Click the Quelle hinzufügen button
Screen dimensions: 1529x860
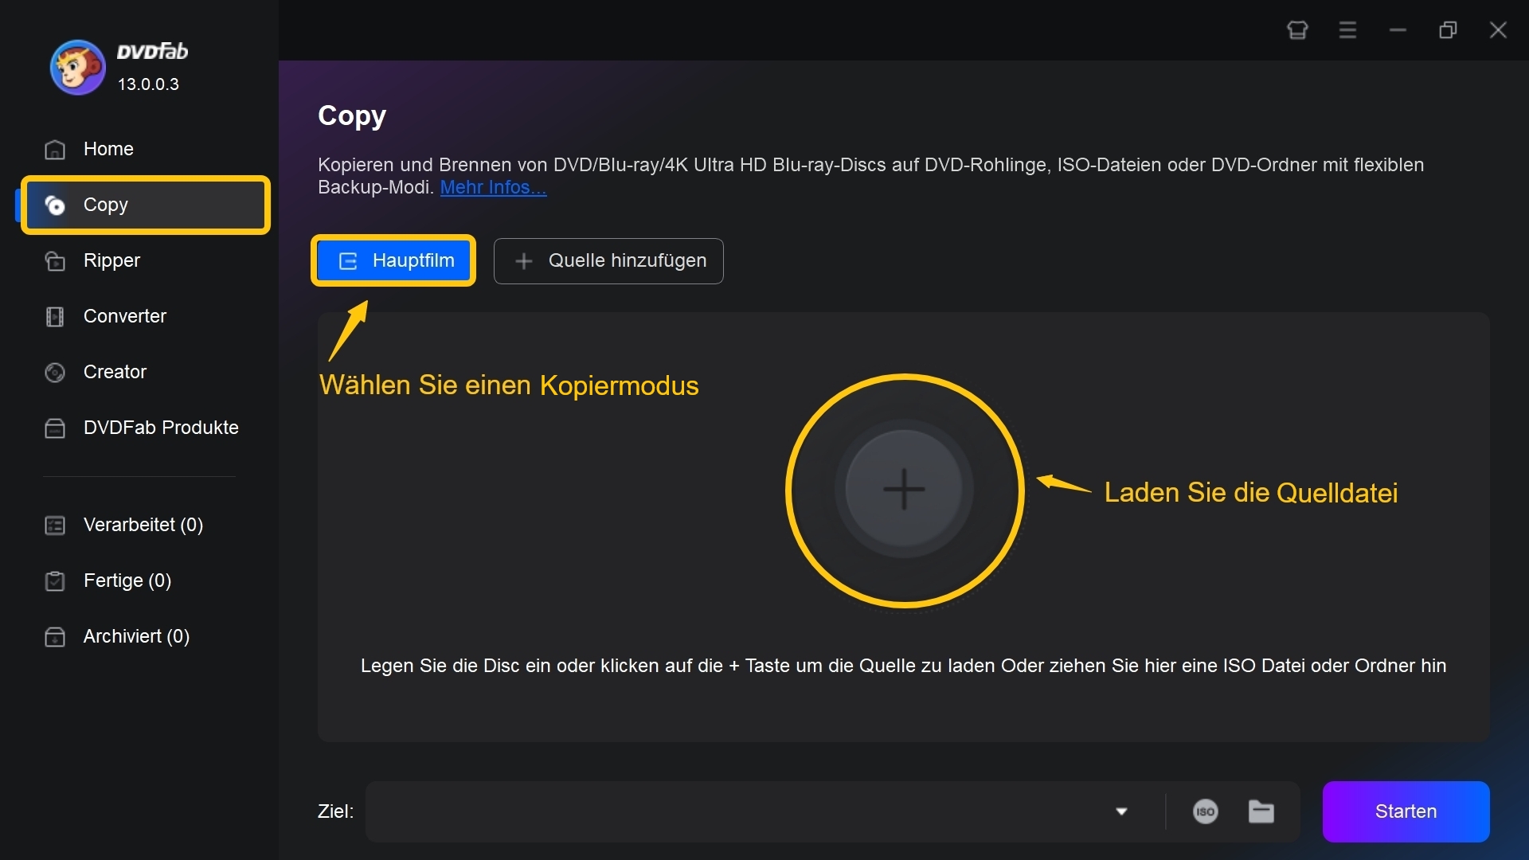[x=609, y=260]
